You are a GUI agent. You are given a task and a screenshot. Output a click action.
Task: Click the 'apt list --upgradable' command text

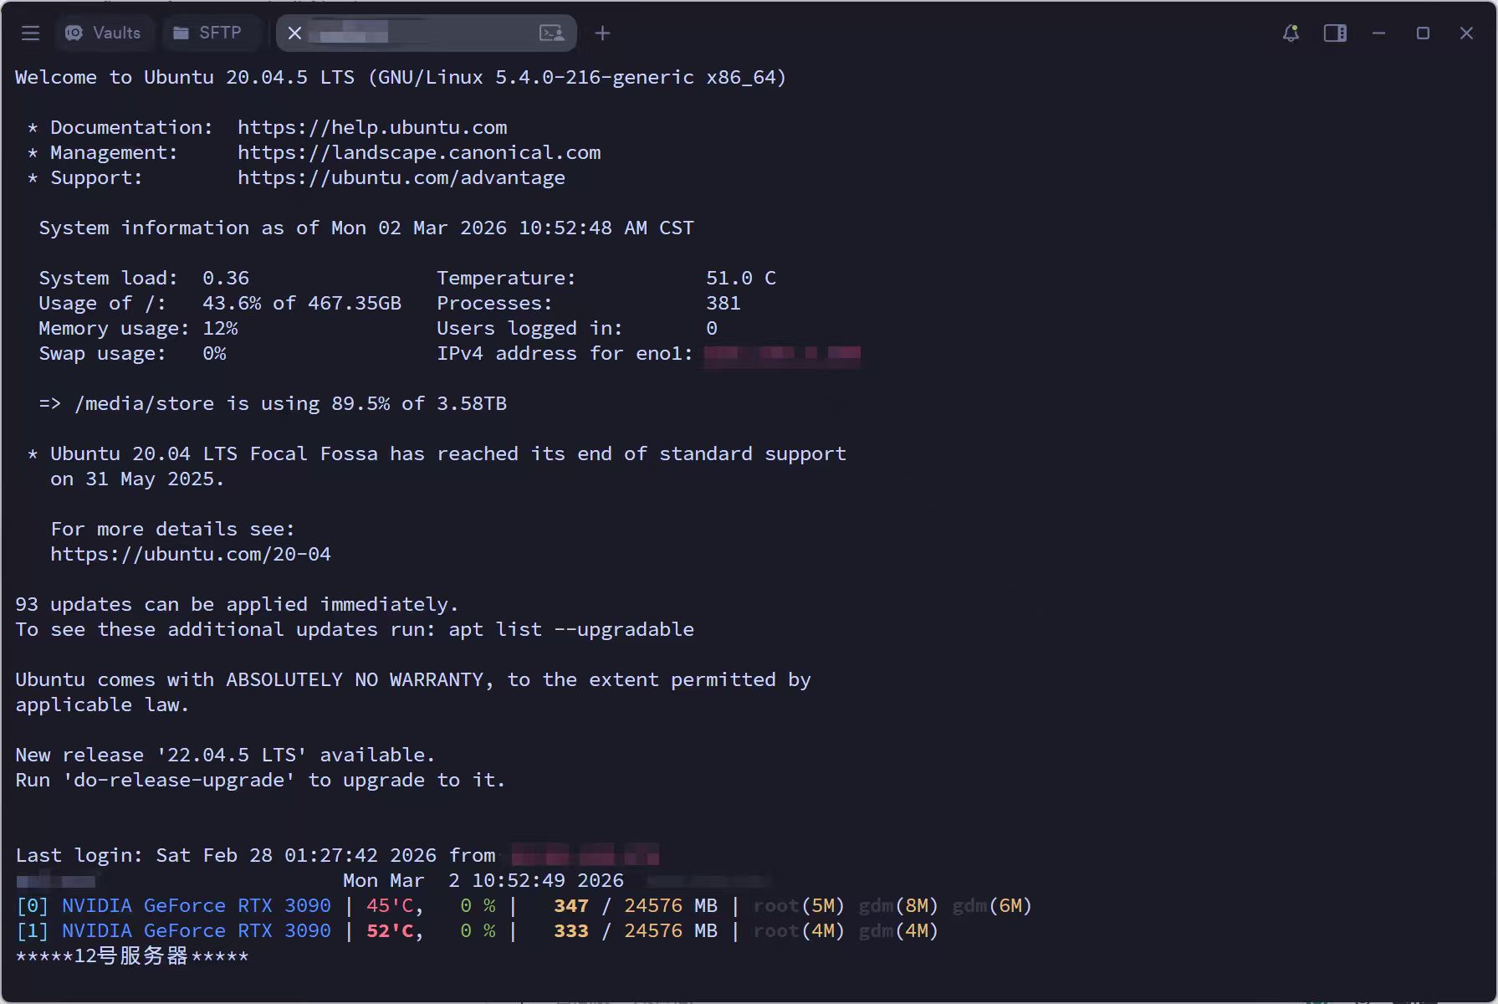coord(570,630)
